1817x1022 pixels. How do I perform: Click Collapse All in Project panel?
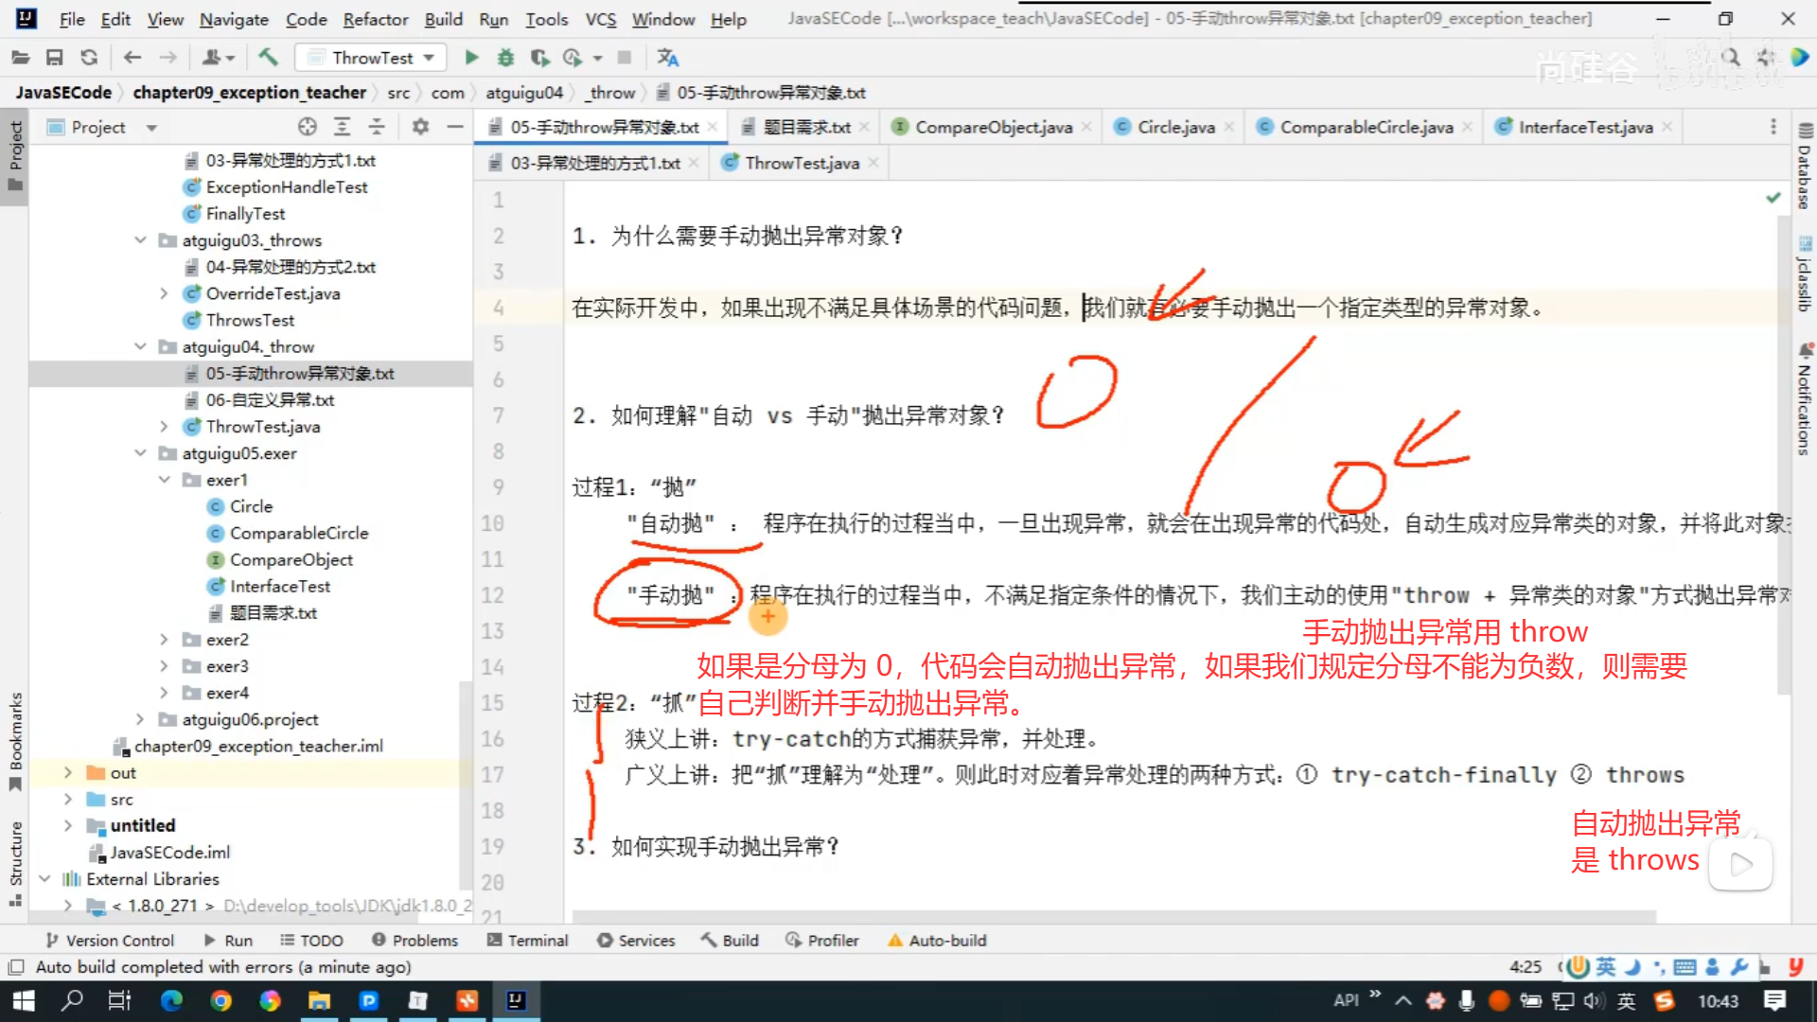(377, 127)
